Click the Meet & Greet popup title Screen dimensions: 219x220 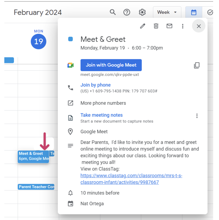point(103,39)
